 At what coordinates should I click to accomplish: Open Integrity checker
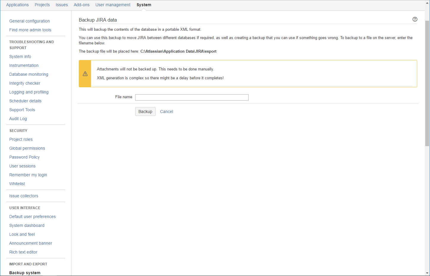pyautogui.click(x=25, y=83)
